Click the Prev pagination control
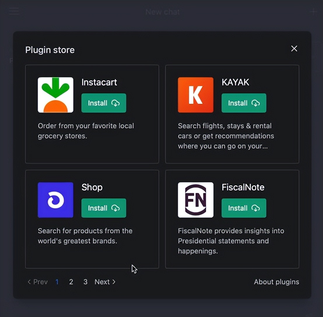 click(38, 282)
